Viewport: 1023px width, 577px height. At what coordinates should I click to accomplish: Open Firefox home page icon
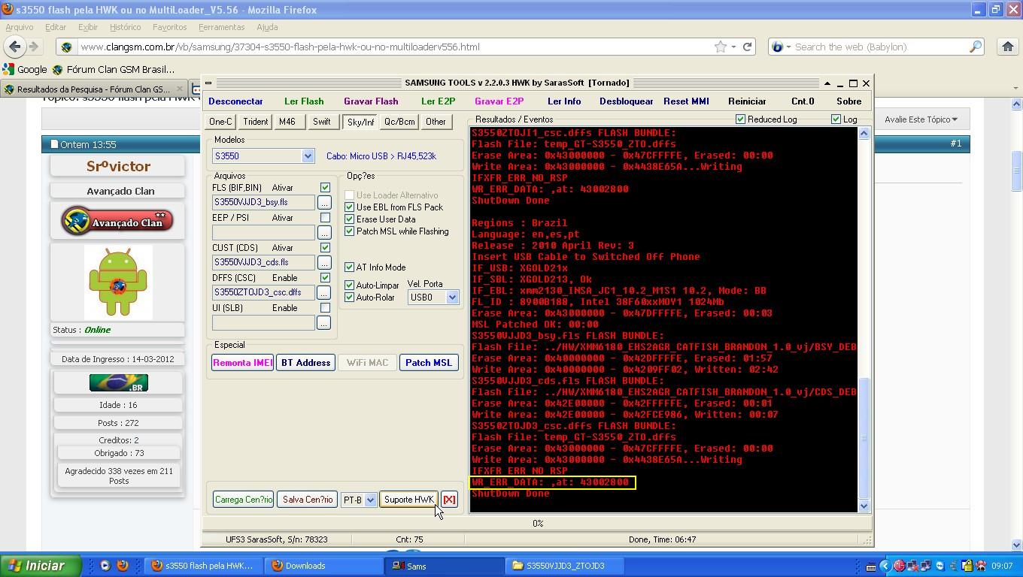click(x=1008, y=47)
